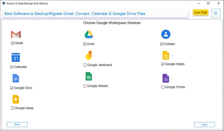Viewport: 224px width, 131px height.
Task: Click the Best Software to Backup/Migrate banner text
Action: pos(75,14)
